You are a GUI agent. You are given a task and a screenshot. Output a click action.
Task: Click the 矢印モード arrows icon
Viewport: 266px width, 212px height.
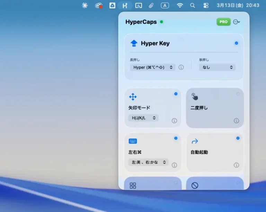(133, 97)
